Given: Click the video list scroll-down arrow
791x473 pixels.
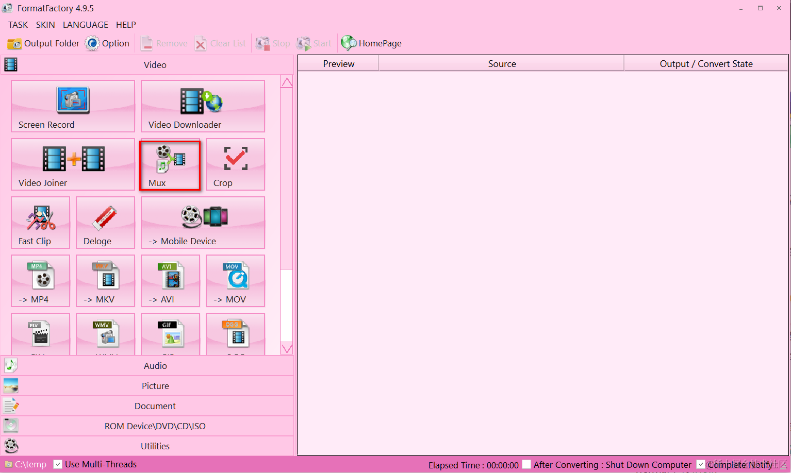Looking at the screenshot, I should pos(287,348).
